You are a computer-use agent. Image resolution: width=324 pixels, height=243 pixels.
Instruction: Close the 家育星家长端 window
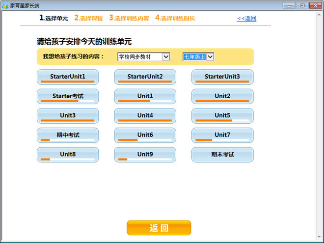[316, 5]
